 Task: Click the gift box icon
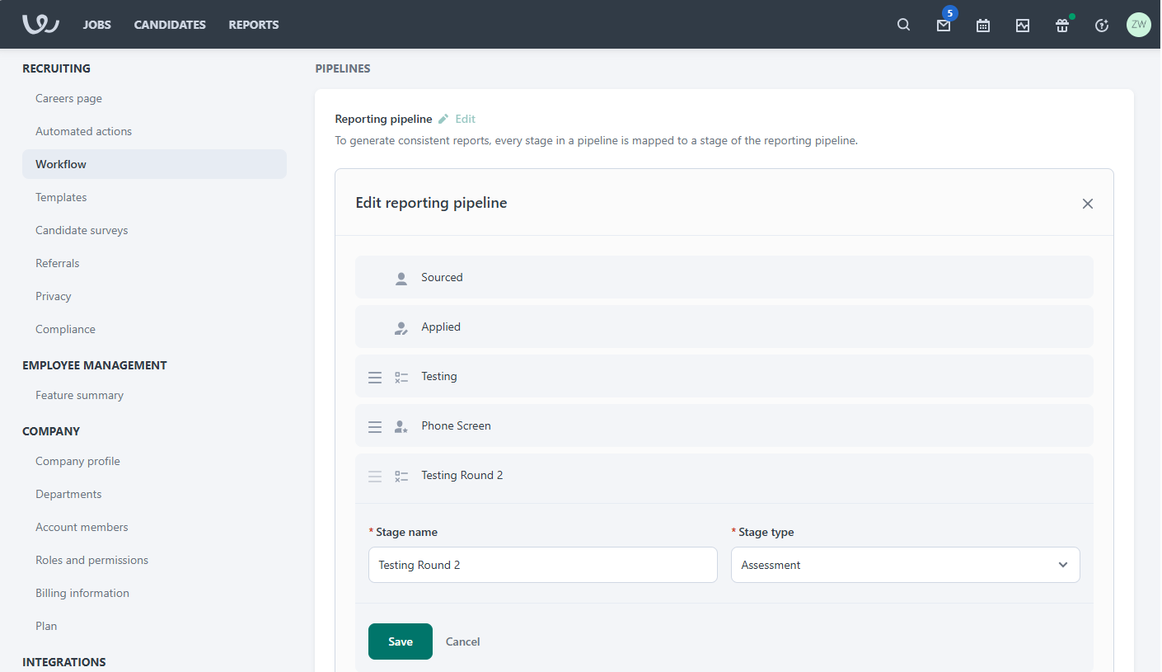click(1062, 26)
